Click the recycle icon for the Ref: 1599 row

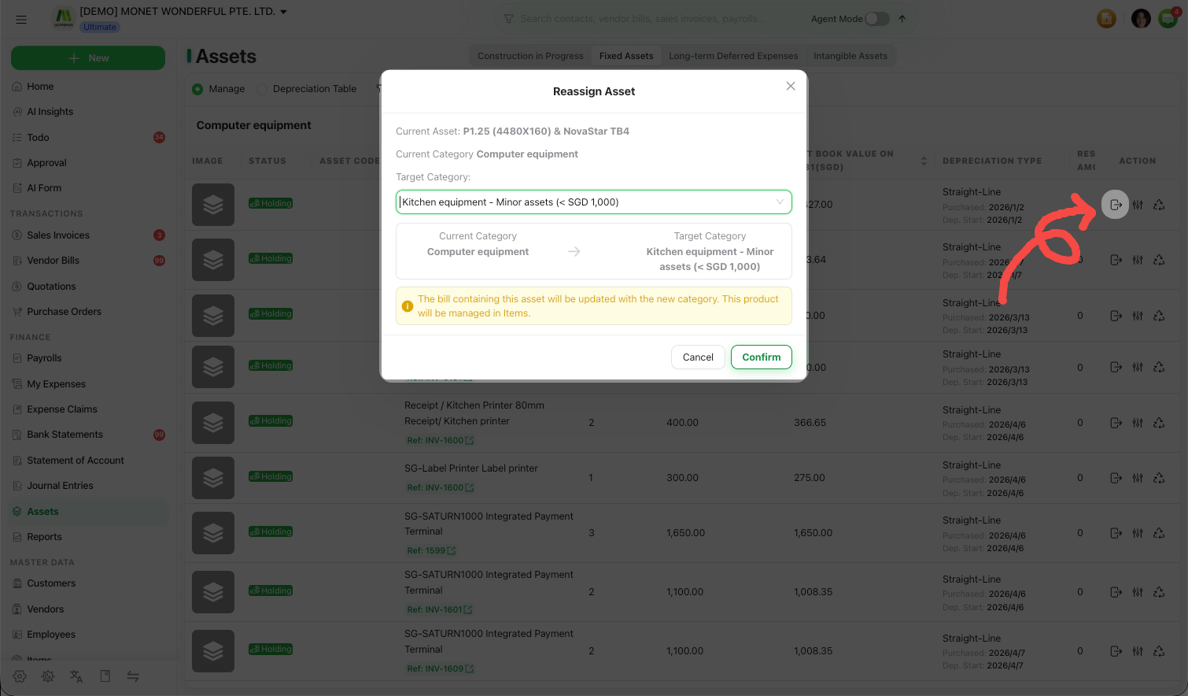coord(1159,533)
